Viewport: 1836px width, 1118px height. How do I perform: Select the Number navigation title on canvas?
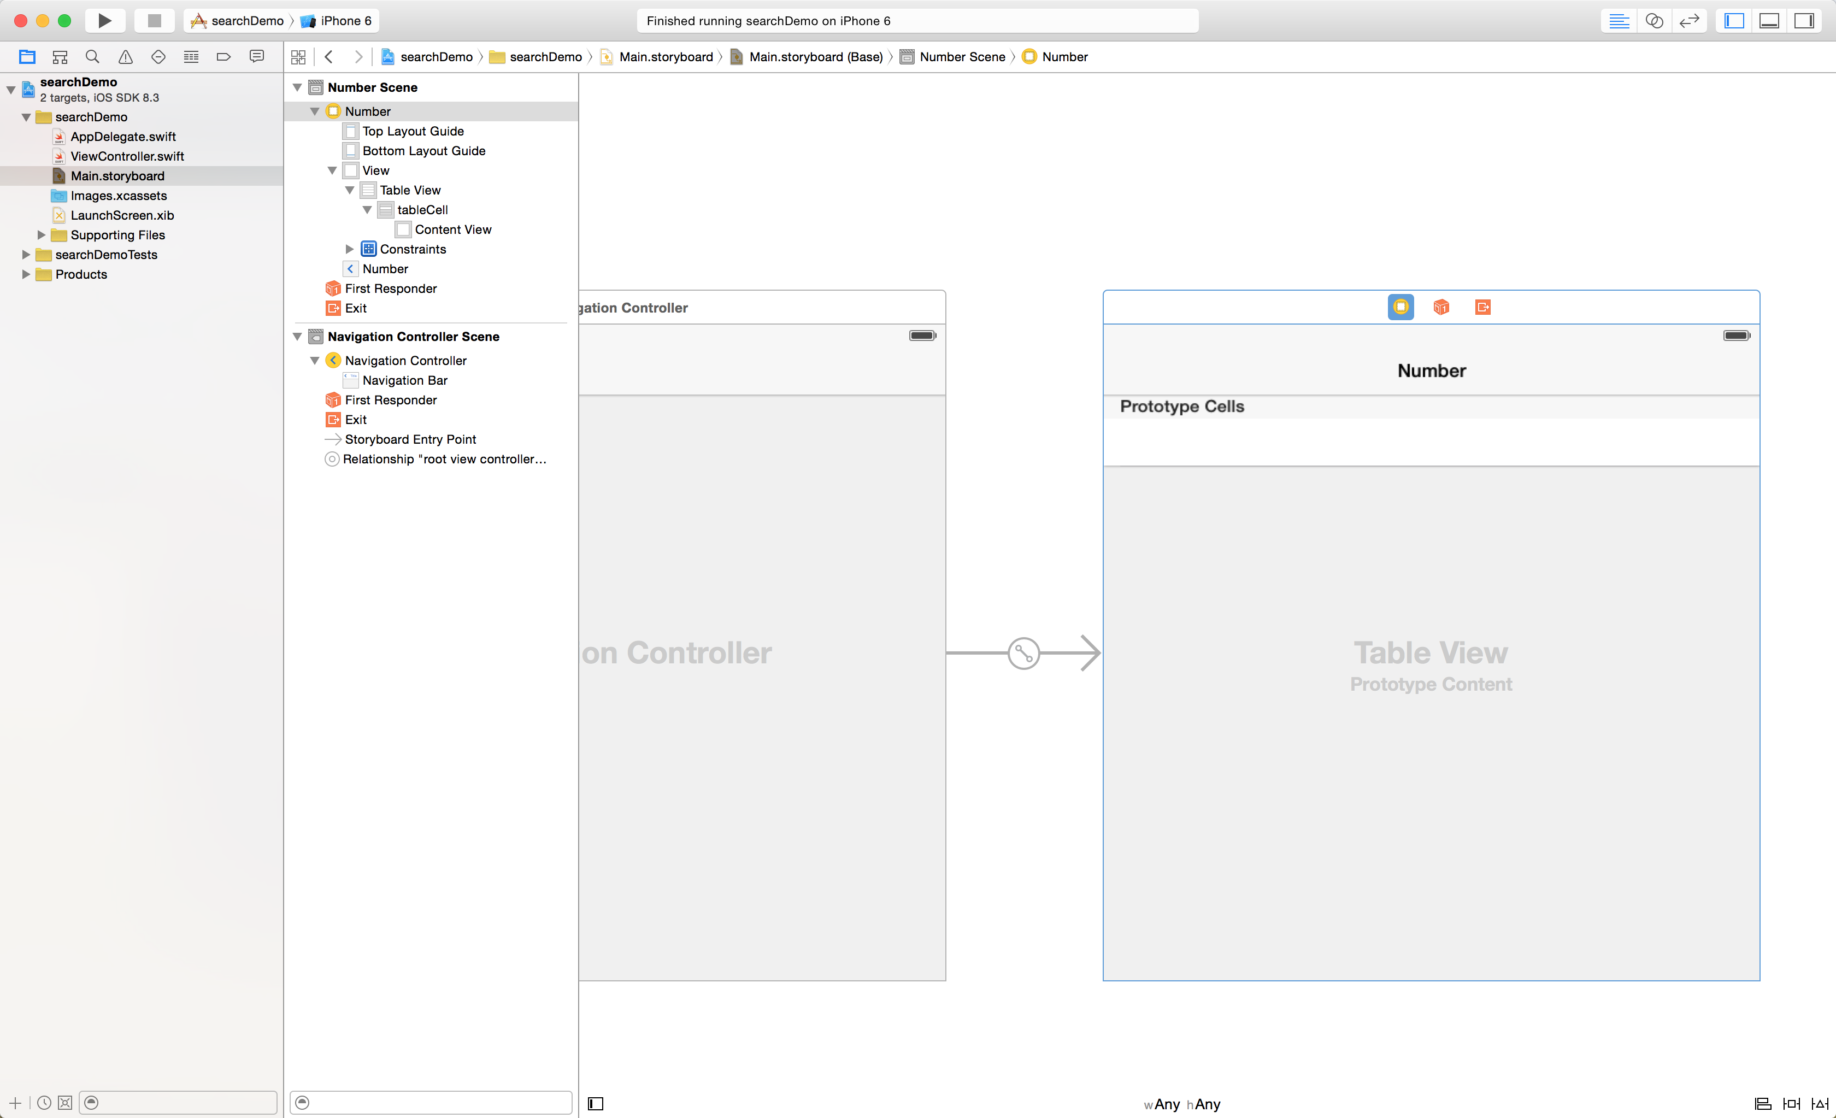[1432, 370]
